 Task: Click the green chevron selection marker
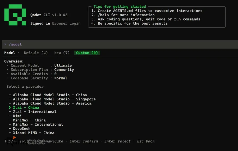tap(10, 107)
